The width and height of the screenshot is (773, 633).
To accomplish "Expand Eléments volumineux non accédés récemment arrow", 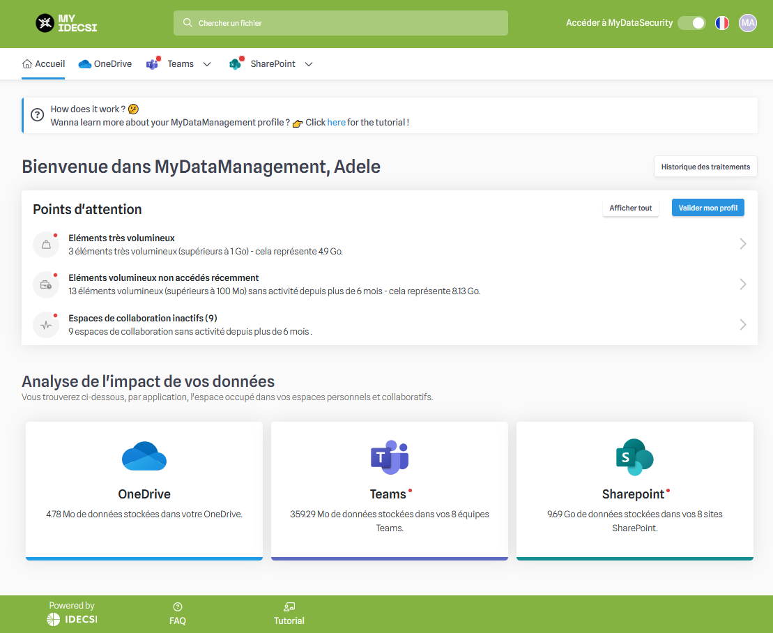I will [743, 284].
